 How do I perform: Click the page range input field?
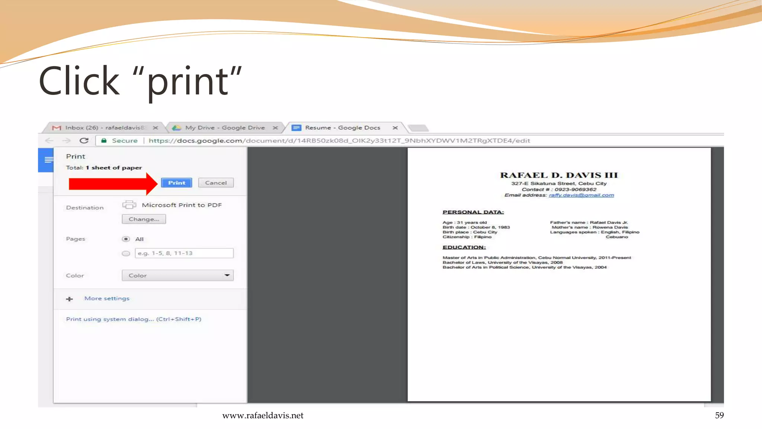184,253
